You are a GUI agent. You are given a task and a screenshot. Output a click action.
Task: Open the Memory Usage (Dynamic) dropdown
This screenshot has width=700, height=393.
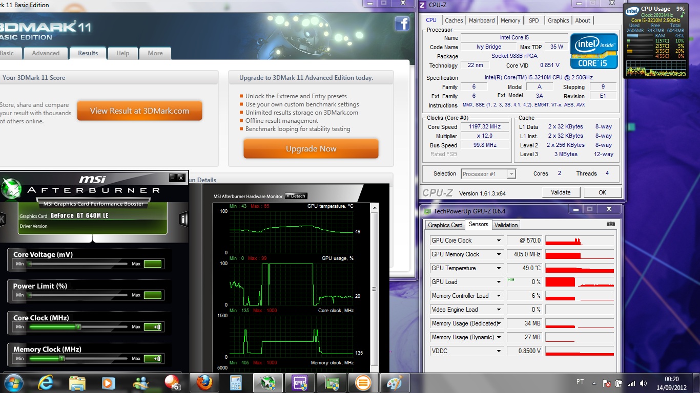(499, 337)
